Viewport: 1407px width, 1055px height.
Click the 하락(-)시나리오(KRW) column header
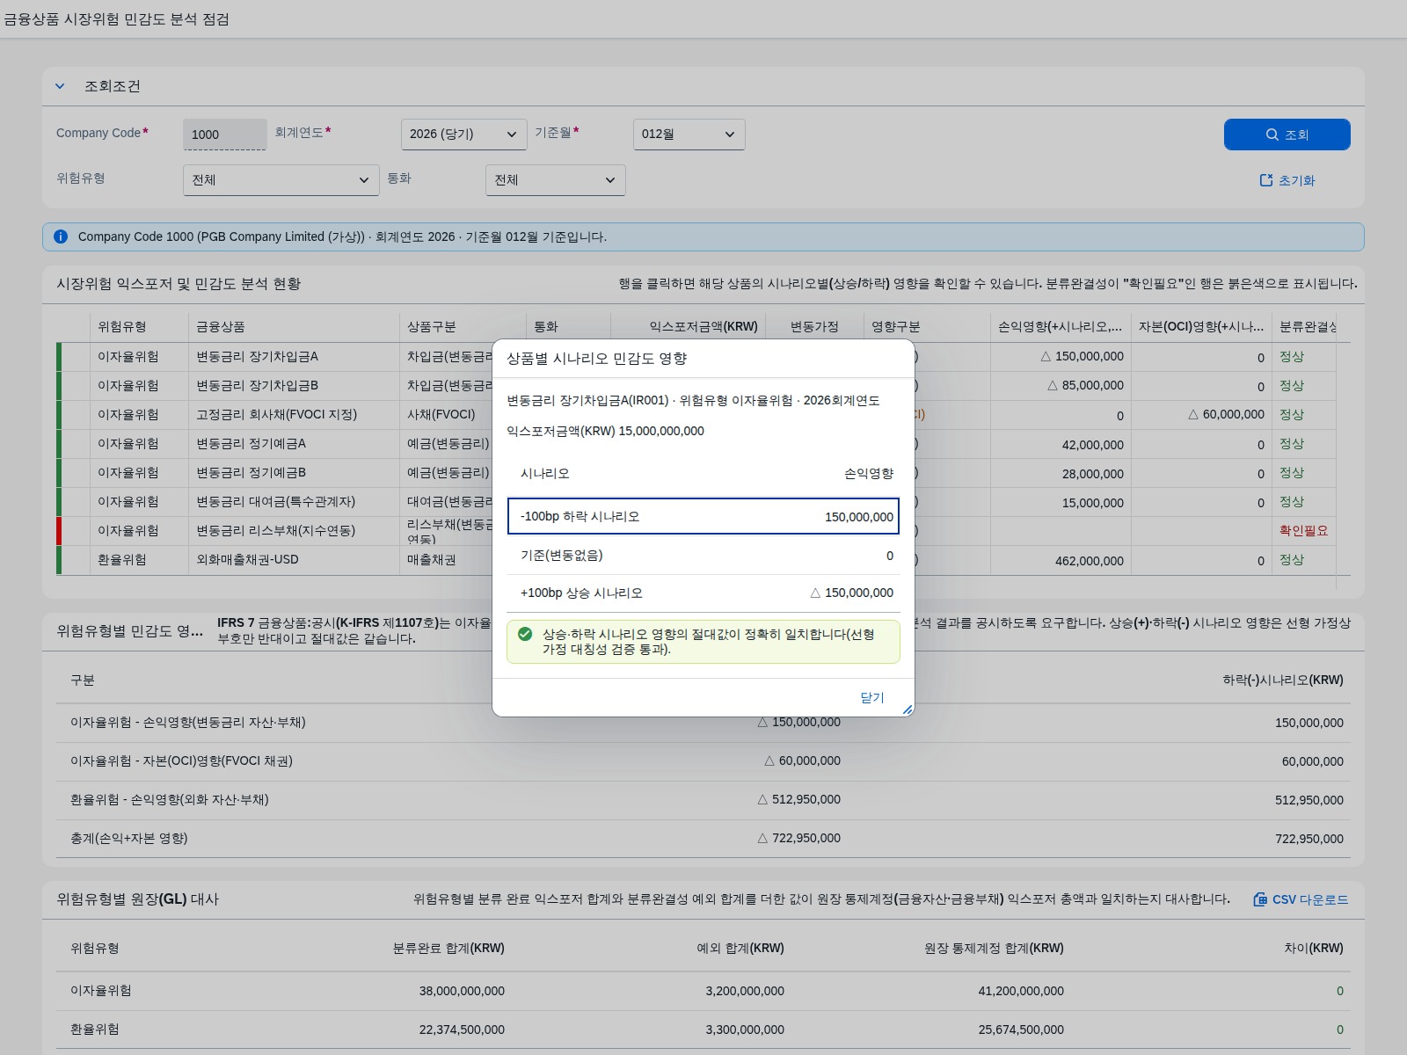click(1282, 680)
